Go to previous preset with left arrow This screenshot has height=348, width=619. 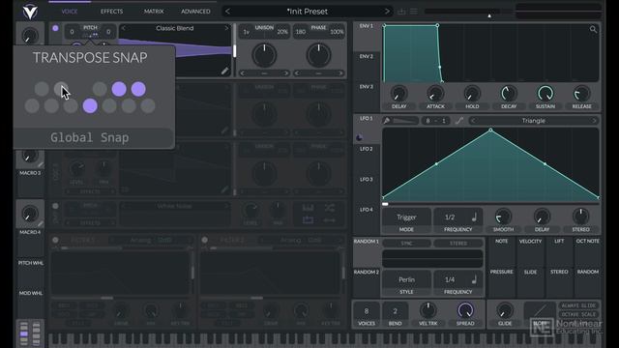(x=227, y=12)
